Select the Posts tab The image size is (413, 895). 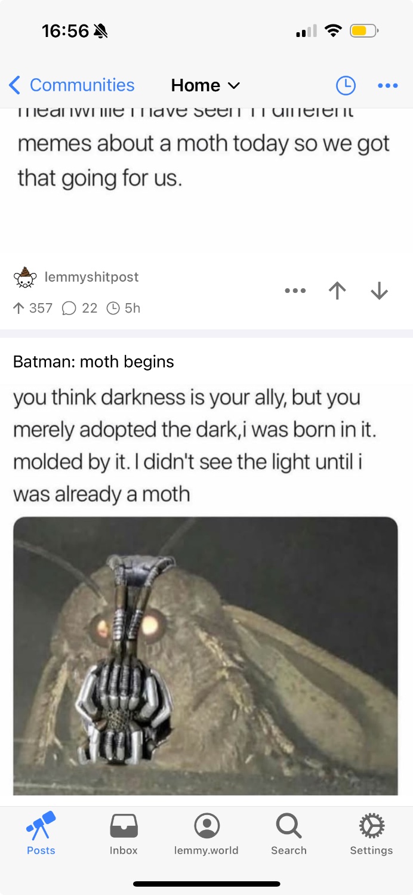[41, 834]
